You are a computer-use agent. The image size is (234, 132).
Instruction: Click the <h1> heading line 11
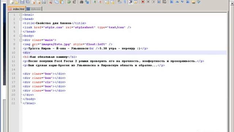pyautogui.click(x=50, y=57)
